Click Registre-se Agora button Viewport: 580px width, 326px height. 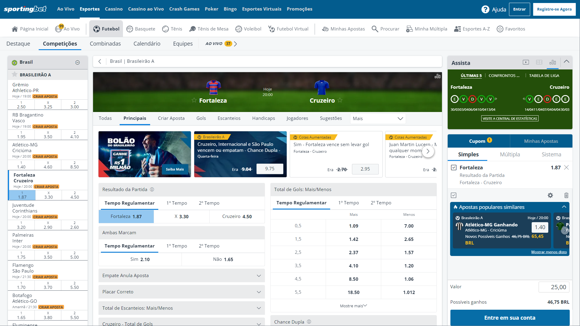(x=554, y=9)
